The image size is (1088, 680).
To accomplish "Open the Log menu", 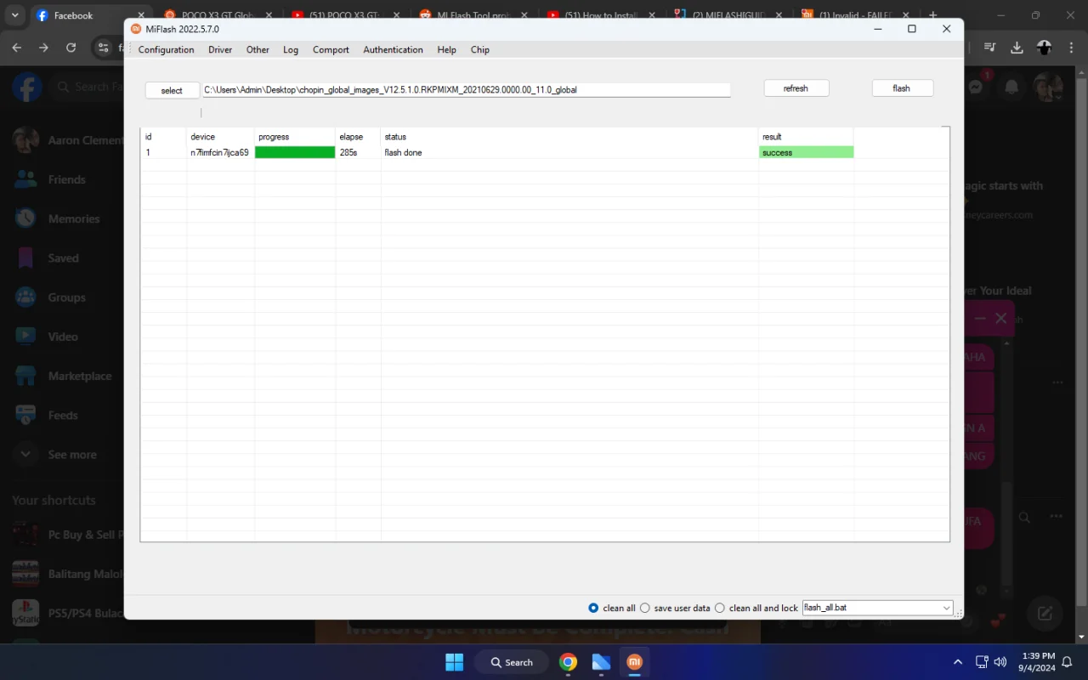I will coord(291,49).
